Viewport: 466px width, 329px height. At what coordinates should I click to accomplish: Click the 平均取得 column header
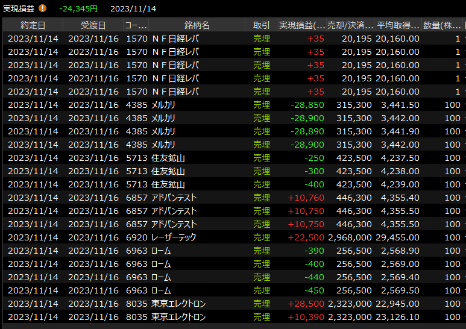398,25
